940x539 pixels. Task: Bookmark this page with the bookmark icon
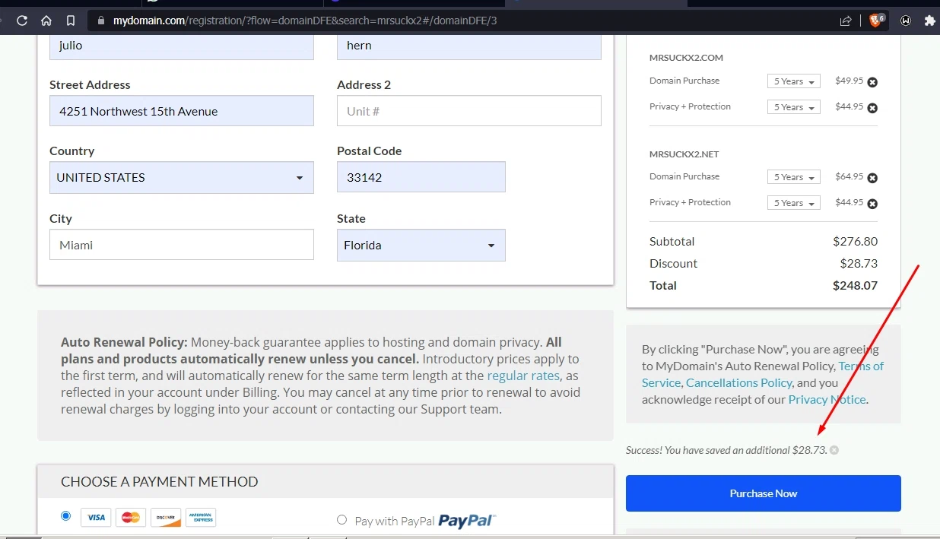(x=70, y=21)
